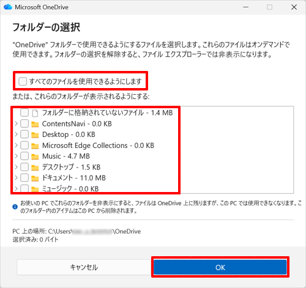
Task: Check フォルダーに格納されていないファイル checkbox
Action: (24, 113)
